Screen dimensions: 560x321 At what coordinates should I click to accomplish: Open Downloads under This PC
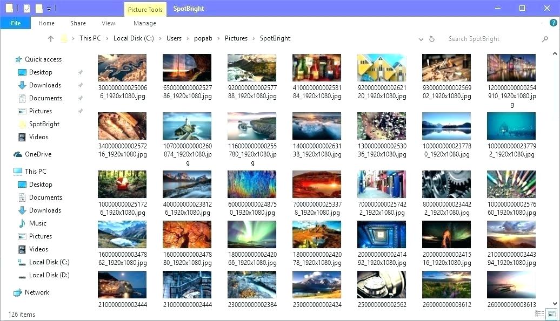click(45, 210)
